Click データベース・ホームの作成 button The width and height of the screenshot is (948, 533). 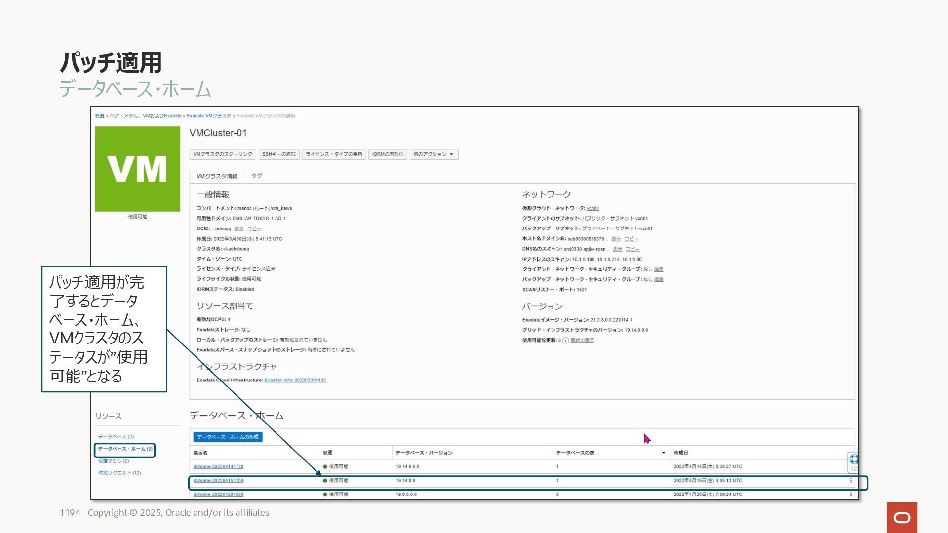[228, 437]
